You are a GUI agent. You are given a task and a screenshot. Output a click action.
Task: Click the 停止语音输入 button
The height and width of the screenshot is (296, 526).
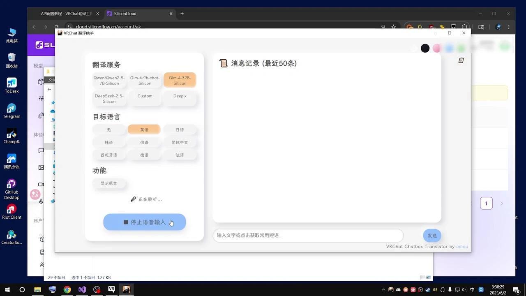[x=144, y=222]
